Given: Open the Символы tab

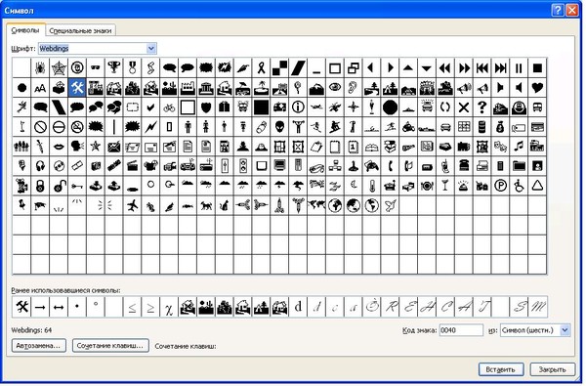Looking at the screenshot, I should pos(25,30).
